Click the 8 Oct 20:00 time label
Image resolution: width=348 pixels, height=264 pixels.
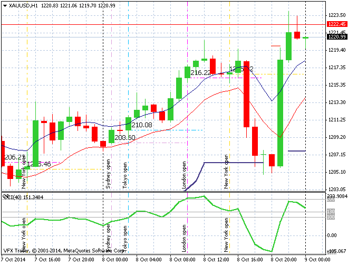(284, 260)
